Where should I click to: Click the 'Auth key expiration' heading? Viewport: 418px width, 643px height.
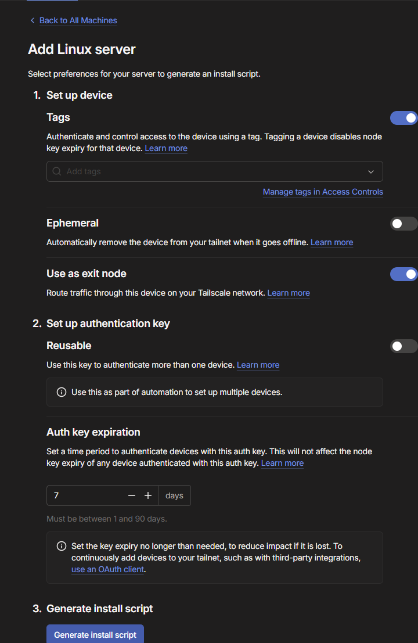tap(93, 432)
